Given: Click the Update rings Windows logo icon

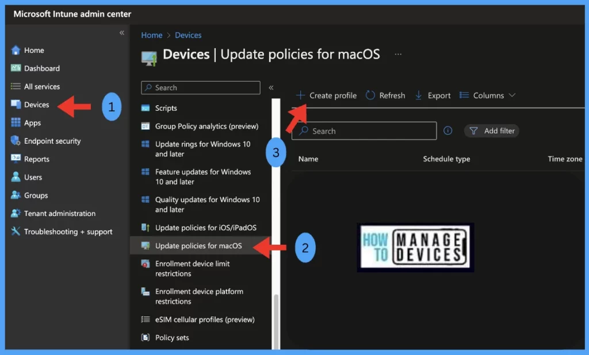Looking at the screenshot, I should point(146,144).
